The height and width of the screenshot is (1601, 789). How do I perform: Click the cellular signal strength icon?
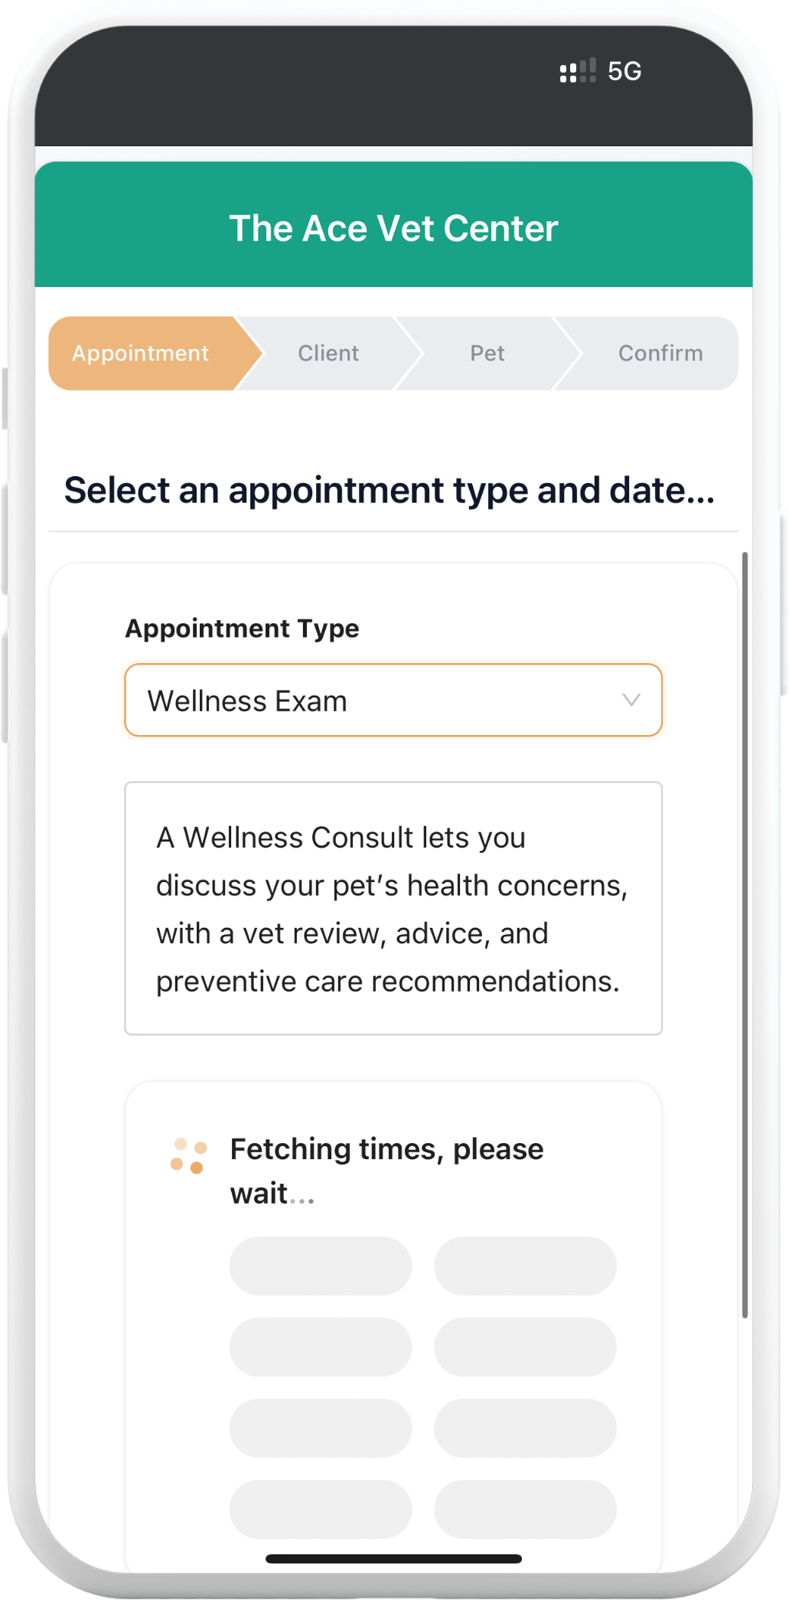point(578,71)
